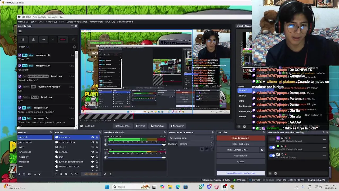Viewport: 339px width, 191px height.
Task: Hide the Donoclip source
Action: tap(92, 152)
